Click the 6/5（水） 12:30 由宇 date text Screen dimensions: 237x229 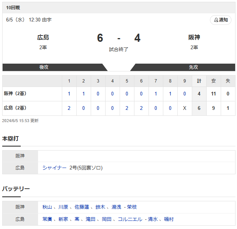point(29,20)
